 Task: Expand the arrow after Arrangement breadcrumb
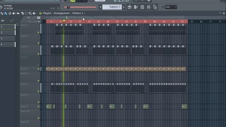click(71, 13)
